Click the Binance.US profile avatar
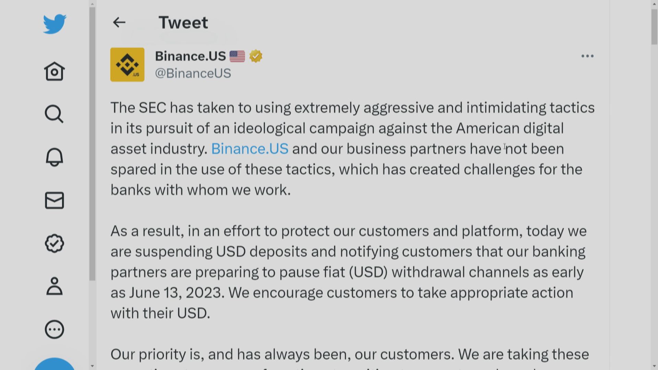 pyautogui.click(x=127, y=65)
